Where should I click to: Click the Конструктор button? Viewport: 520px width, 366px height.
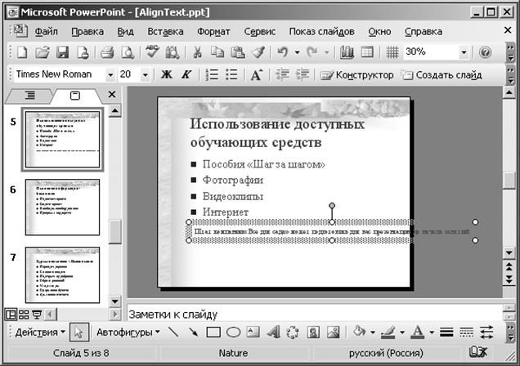point(357,74)
